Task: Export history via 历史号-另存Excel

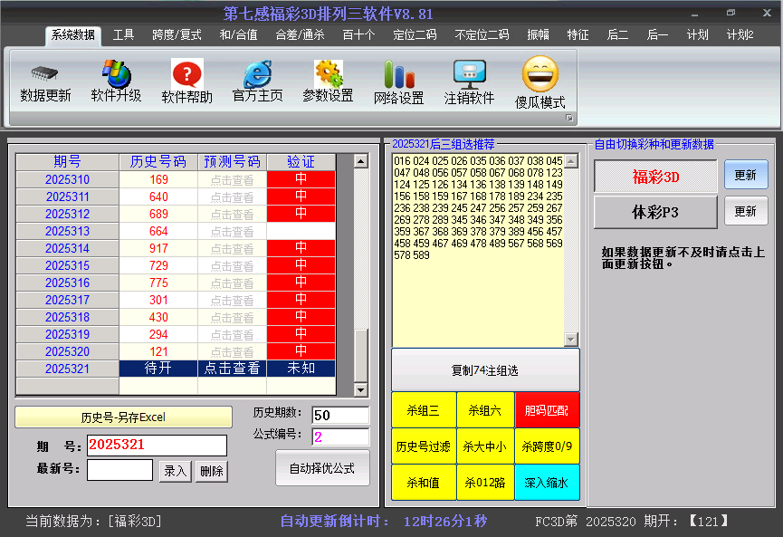Action: click(x=123, y=417)
